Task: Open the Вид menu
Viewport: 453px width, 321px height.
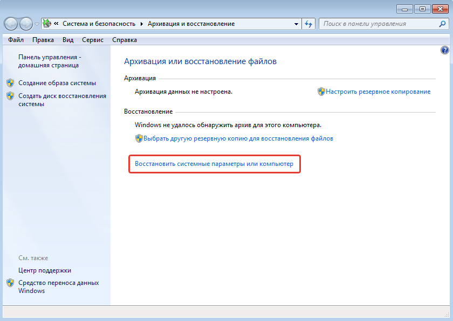Action: (x=68, y=40)
